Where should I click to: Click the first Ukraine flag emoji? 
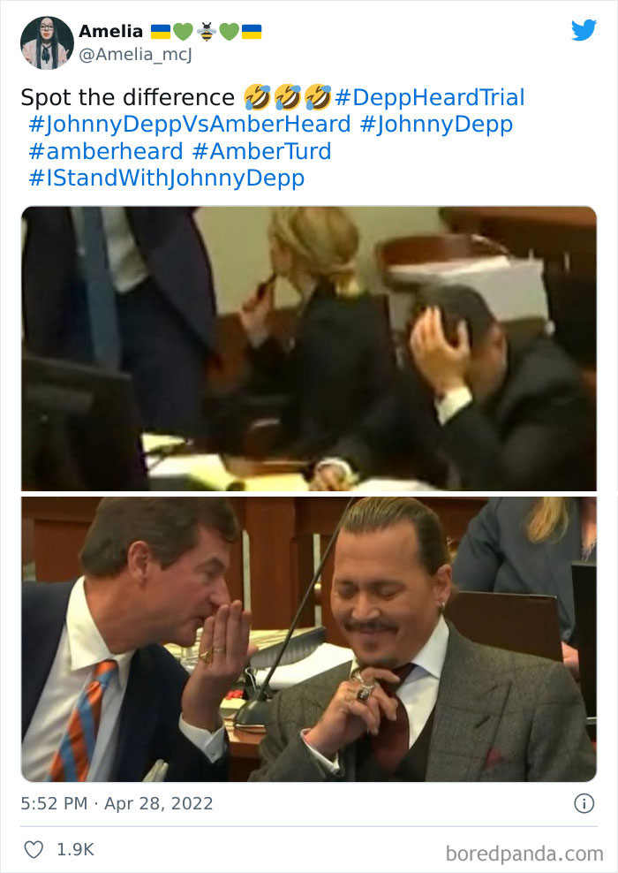coord(161,32)
